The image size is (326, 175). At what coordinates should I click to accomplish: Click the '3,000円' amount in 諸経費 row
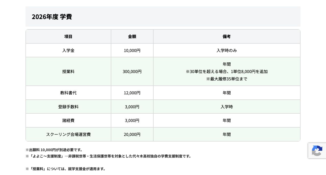[x=132, y=120]
